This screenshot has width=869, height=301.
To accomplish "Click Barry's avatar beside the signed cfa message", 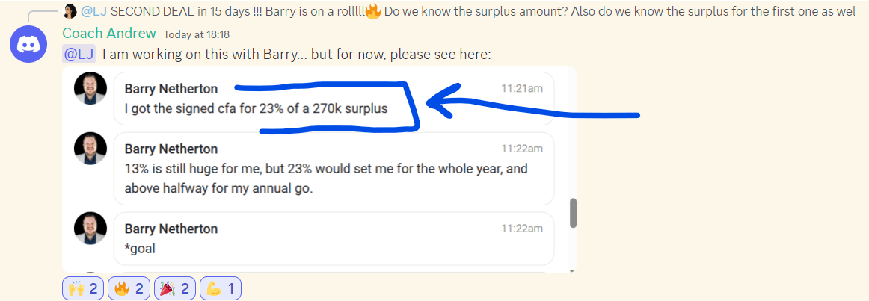I will (90, 89).
